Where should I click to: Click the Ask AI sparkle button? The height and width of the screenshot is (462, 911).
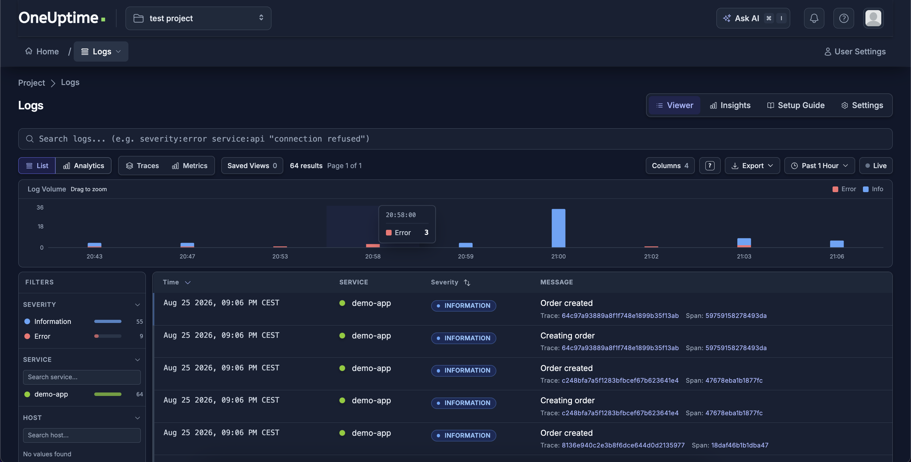pyautogui.click(x=753, y=18)
